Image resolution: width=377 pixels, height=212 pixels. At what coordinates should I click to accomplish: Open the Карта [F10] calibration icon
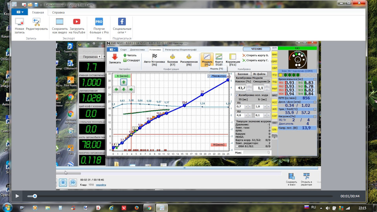(x=219, y=57)
